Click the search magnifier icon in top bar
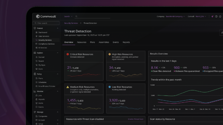Image resolution: width=223 pixels, height=125 pixels. [x=77, y=16]
